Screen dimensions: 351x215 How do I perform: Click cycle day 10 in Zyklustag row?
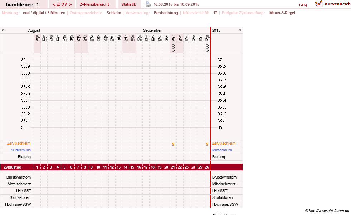[x=98, y=167]
